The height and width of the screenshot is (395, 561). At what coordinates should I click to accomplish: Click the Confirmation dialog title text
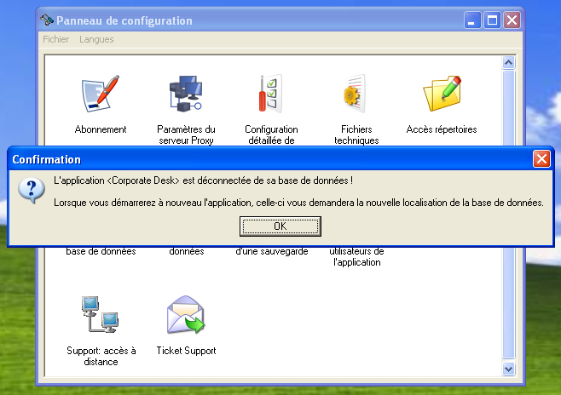(x=47, y=159)
